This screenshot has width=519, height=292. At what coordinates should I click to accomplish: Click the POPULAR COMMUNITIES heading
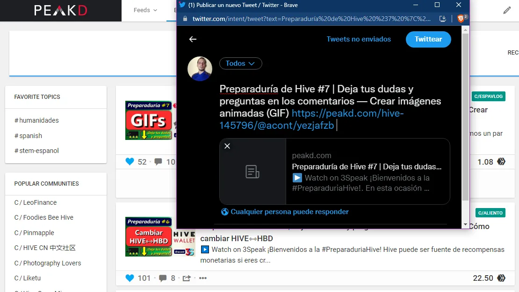click(46, 184)
